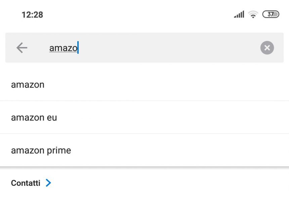Tap empty area of the search bar
This screenshot has width=289, height=204.
coord(166,48)
